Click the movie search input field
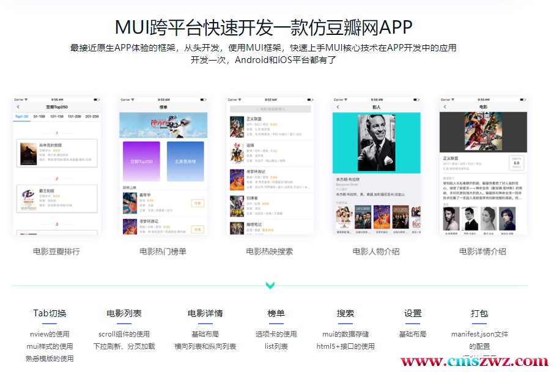This screenshot has width=554, height=372. pyautogui.click(x=270, y=108)
